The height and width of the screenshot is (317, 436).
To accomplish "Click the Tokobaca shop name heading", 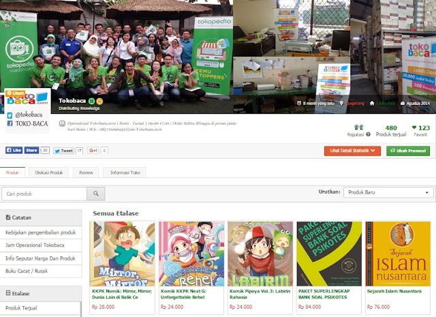I will click(72, 101).
